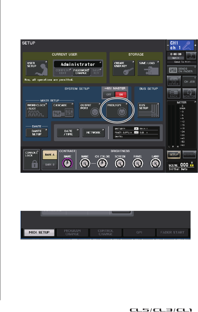Open the NETWORK settings
The width and height of the screenshot is (198, 312).
pos(94,133)
